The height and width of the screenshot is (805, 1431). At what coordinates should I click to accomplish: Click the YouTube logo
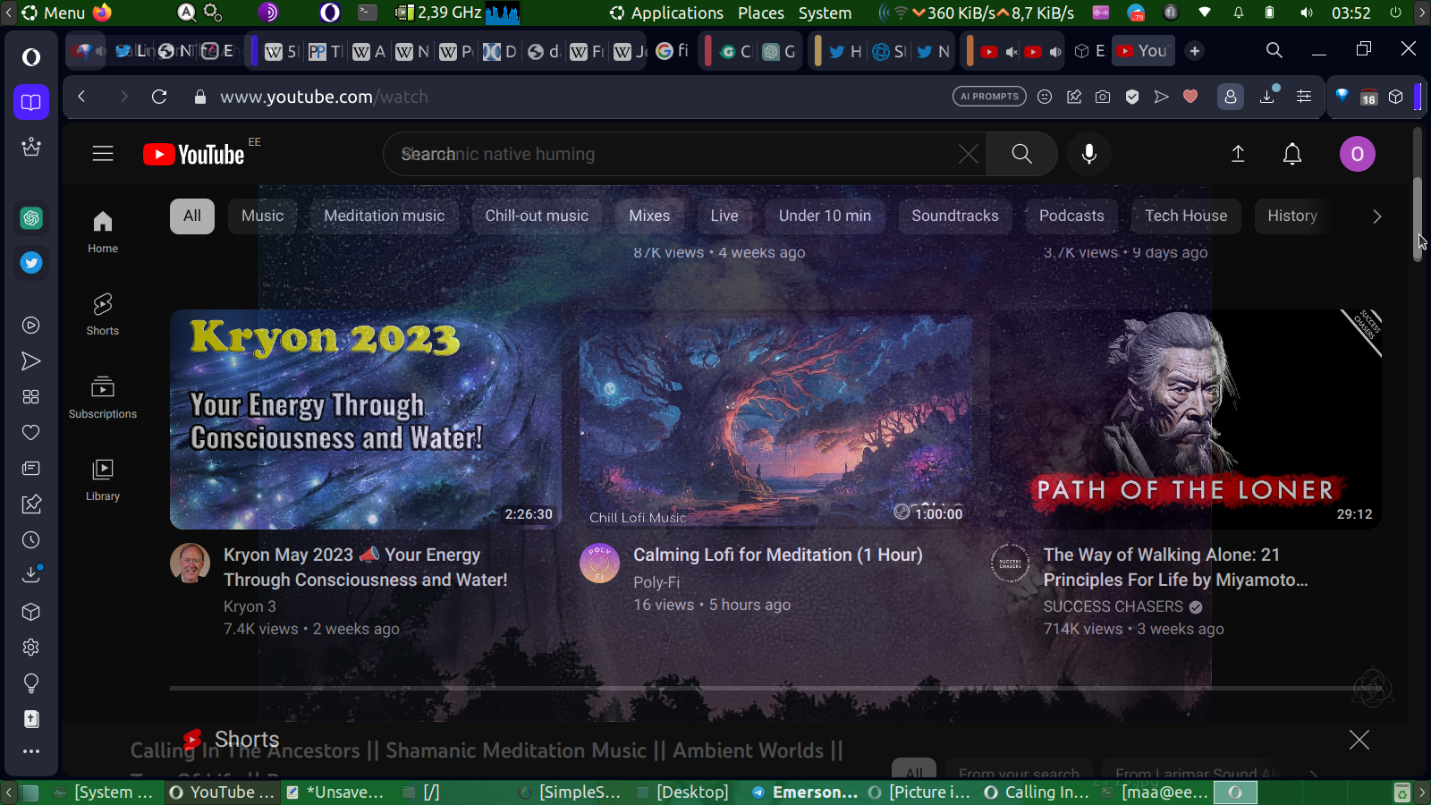(194, 155)
